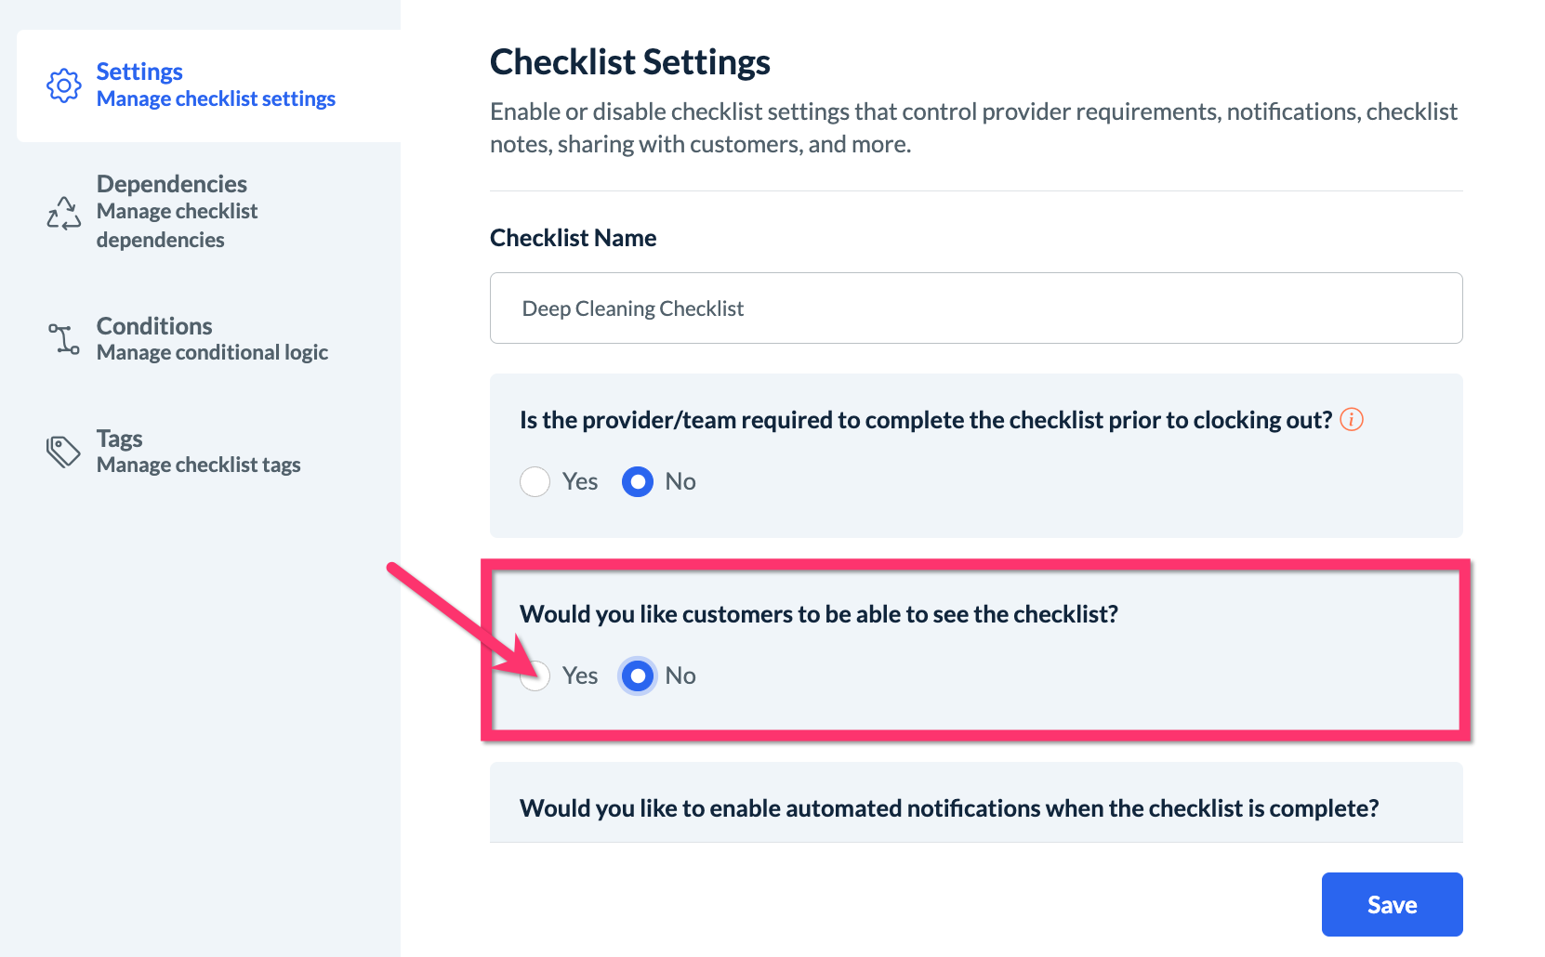Select Yes for requiring checklist before clocking out
The width and height of the screenshot is (1545, 957).
[x=535, y=482]
